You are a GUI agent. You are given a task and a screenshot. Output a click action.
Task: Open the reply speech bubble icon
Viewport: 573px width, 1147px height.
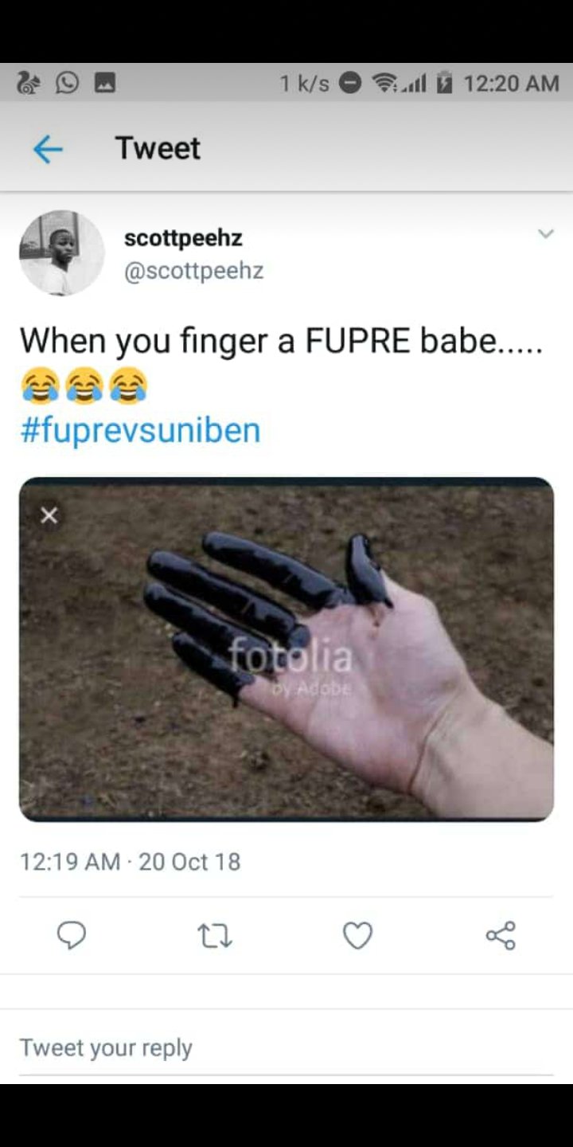click(x=72, y=935)
